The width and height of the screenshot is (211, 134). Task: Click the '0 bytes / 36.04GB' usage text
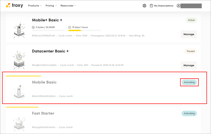(45, 27)
